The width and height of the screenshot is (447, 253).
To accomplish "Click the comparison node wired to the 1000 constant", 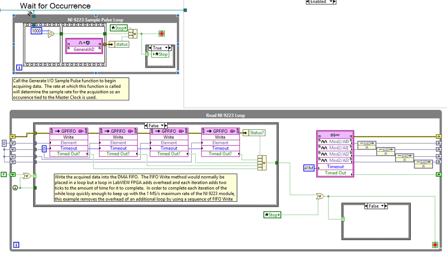I will pos(51,34).
